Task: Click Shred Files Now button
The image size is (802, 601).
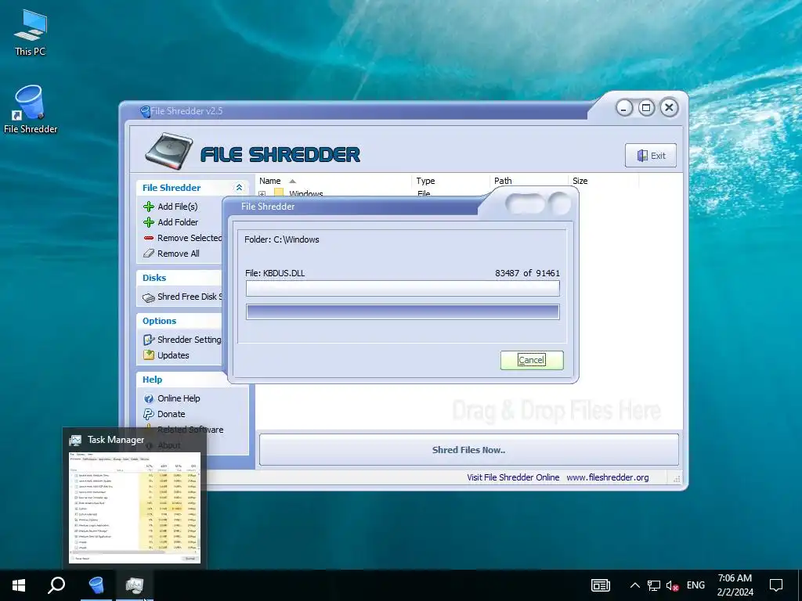Action: tap(468, 450)
